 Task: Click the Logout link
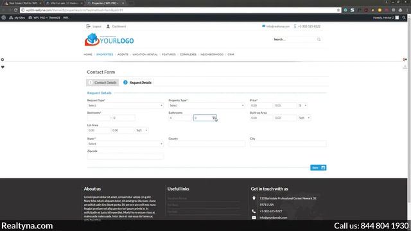click(94, 26)
